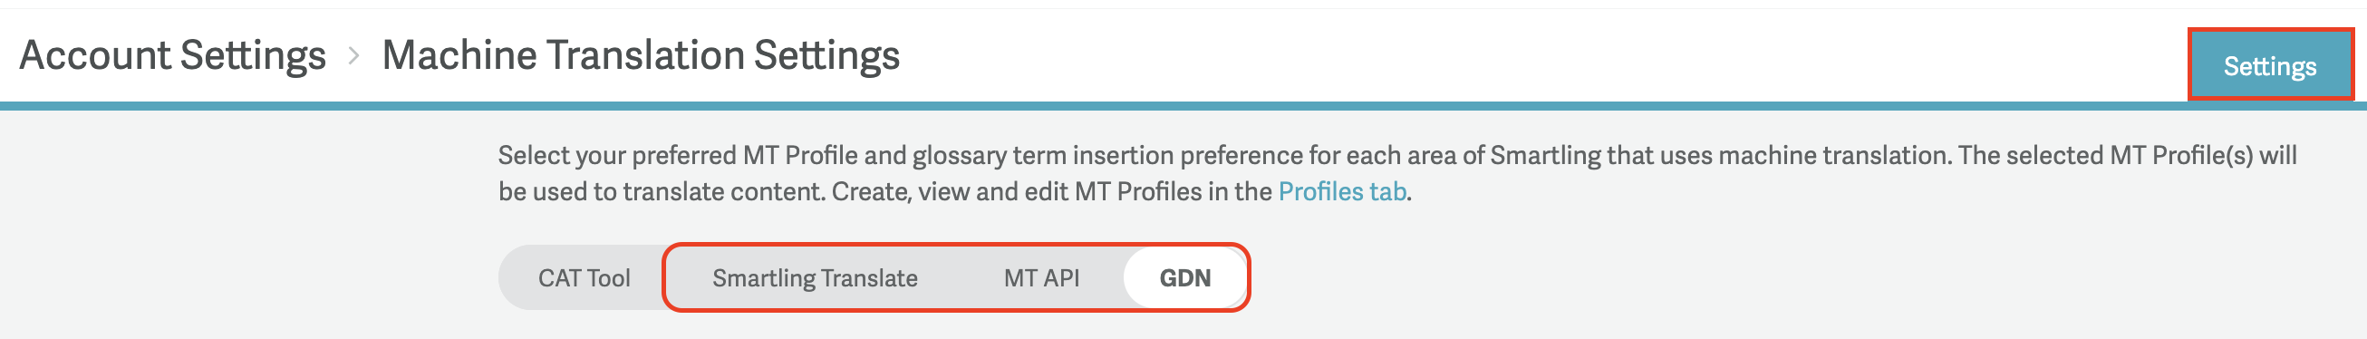Go back to Account Settings breadcrumb
Viewport: 2367px width, 339px height.
[173, 55]
